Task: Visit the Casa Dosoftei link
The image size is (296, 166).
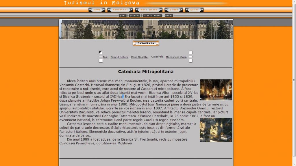Action: pyautogui.click(x=139, y=57)
